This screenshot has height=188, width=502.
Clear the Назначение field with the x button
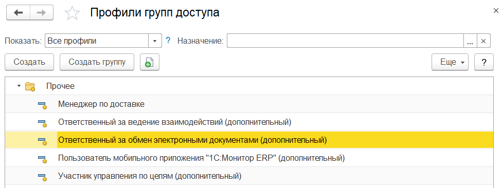pos(484,41)
